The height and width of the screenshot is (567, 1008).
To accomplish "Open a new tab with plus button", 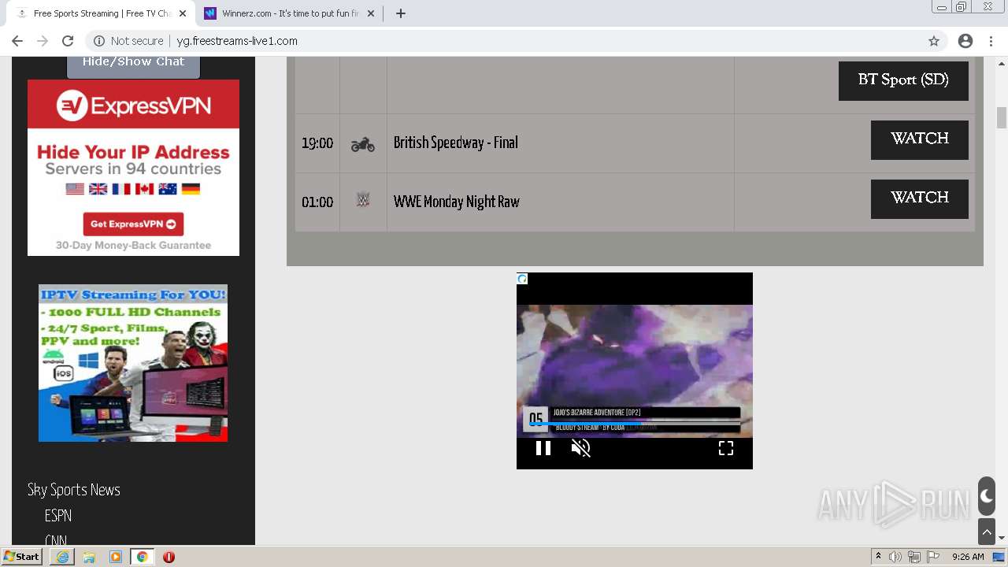I will [401, 13].
